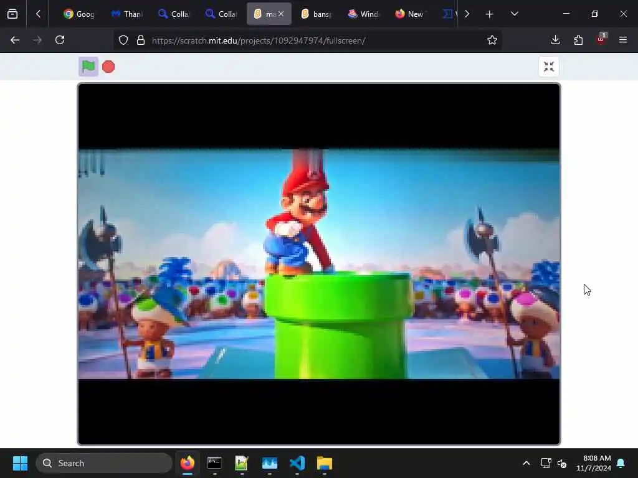Switch to the 'Than' tab
The height and width of the screenshot is (478, 638).
[x=126, y=14]
